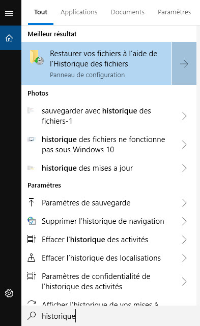This screenshot has height=326, width=200.
Task: Click the location icon beside Effacer l'historique des localisations
Action: (x=32, y=258)
